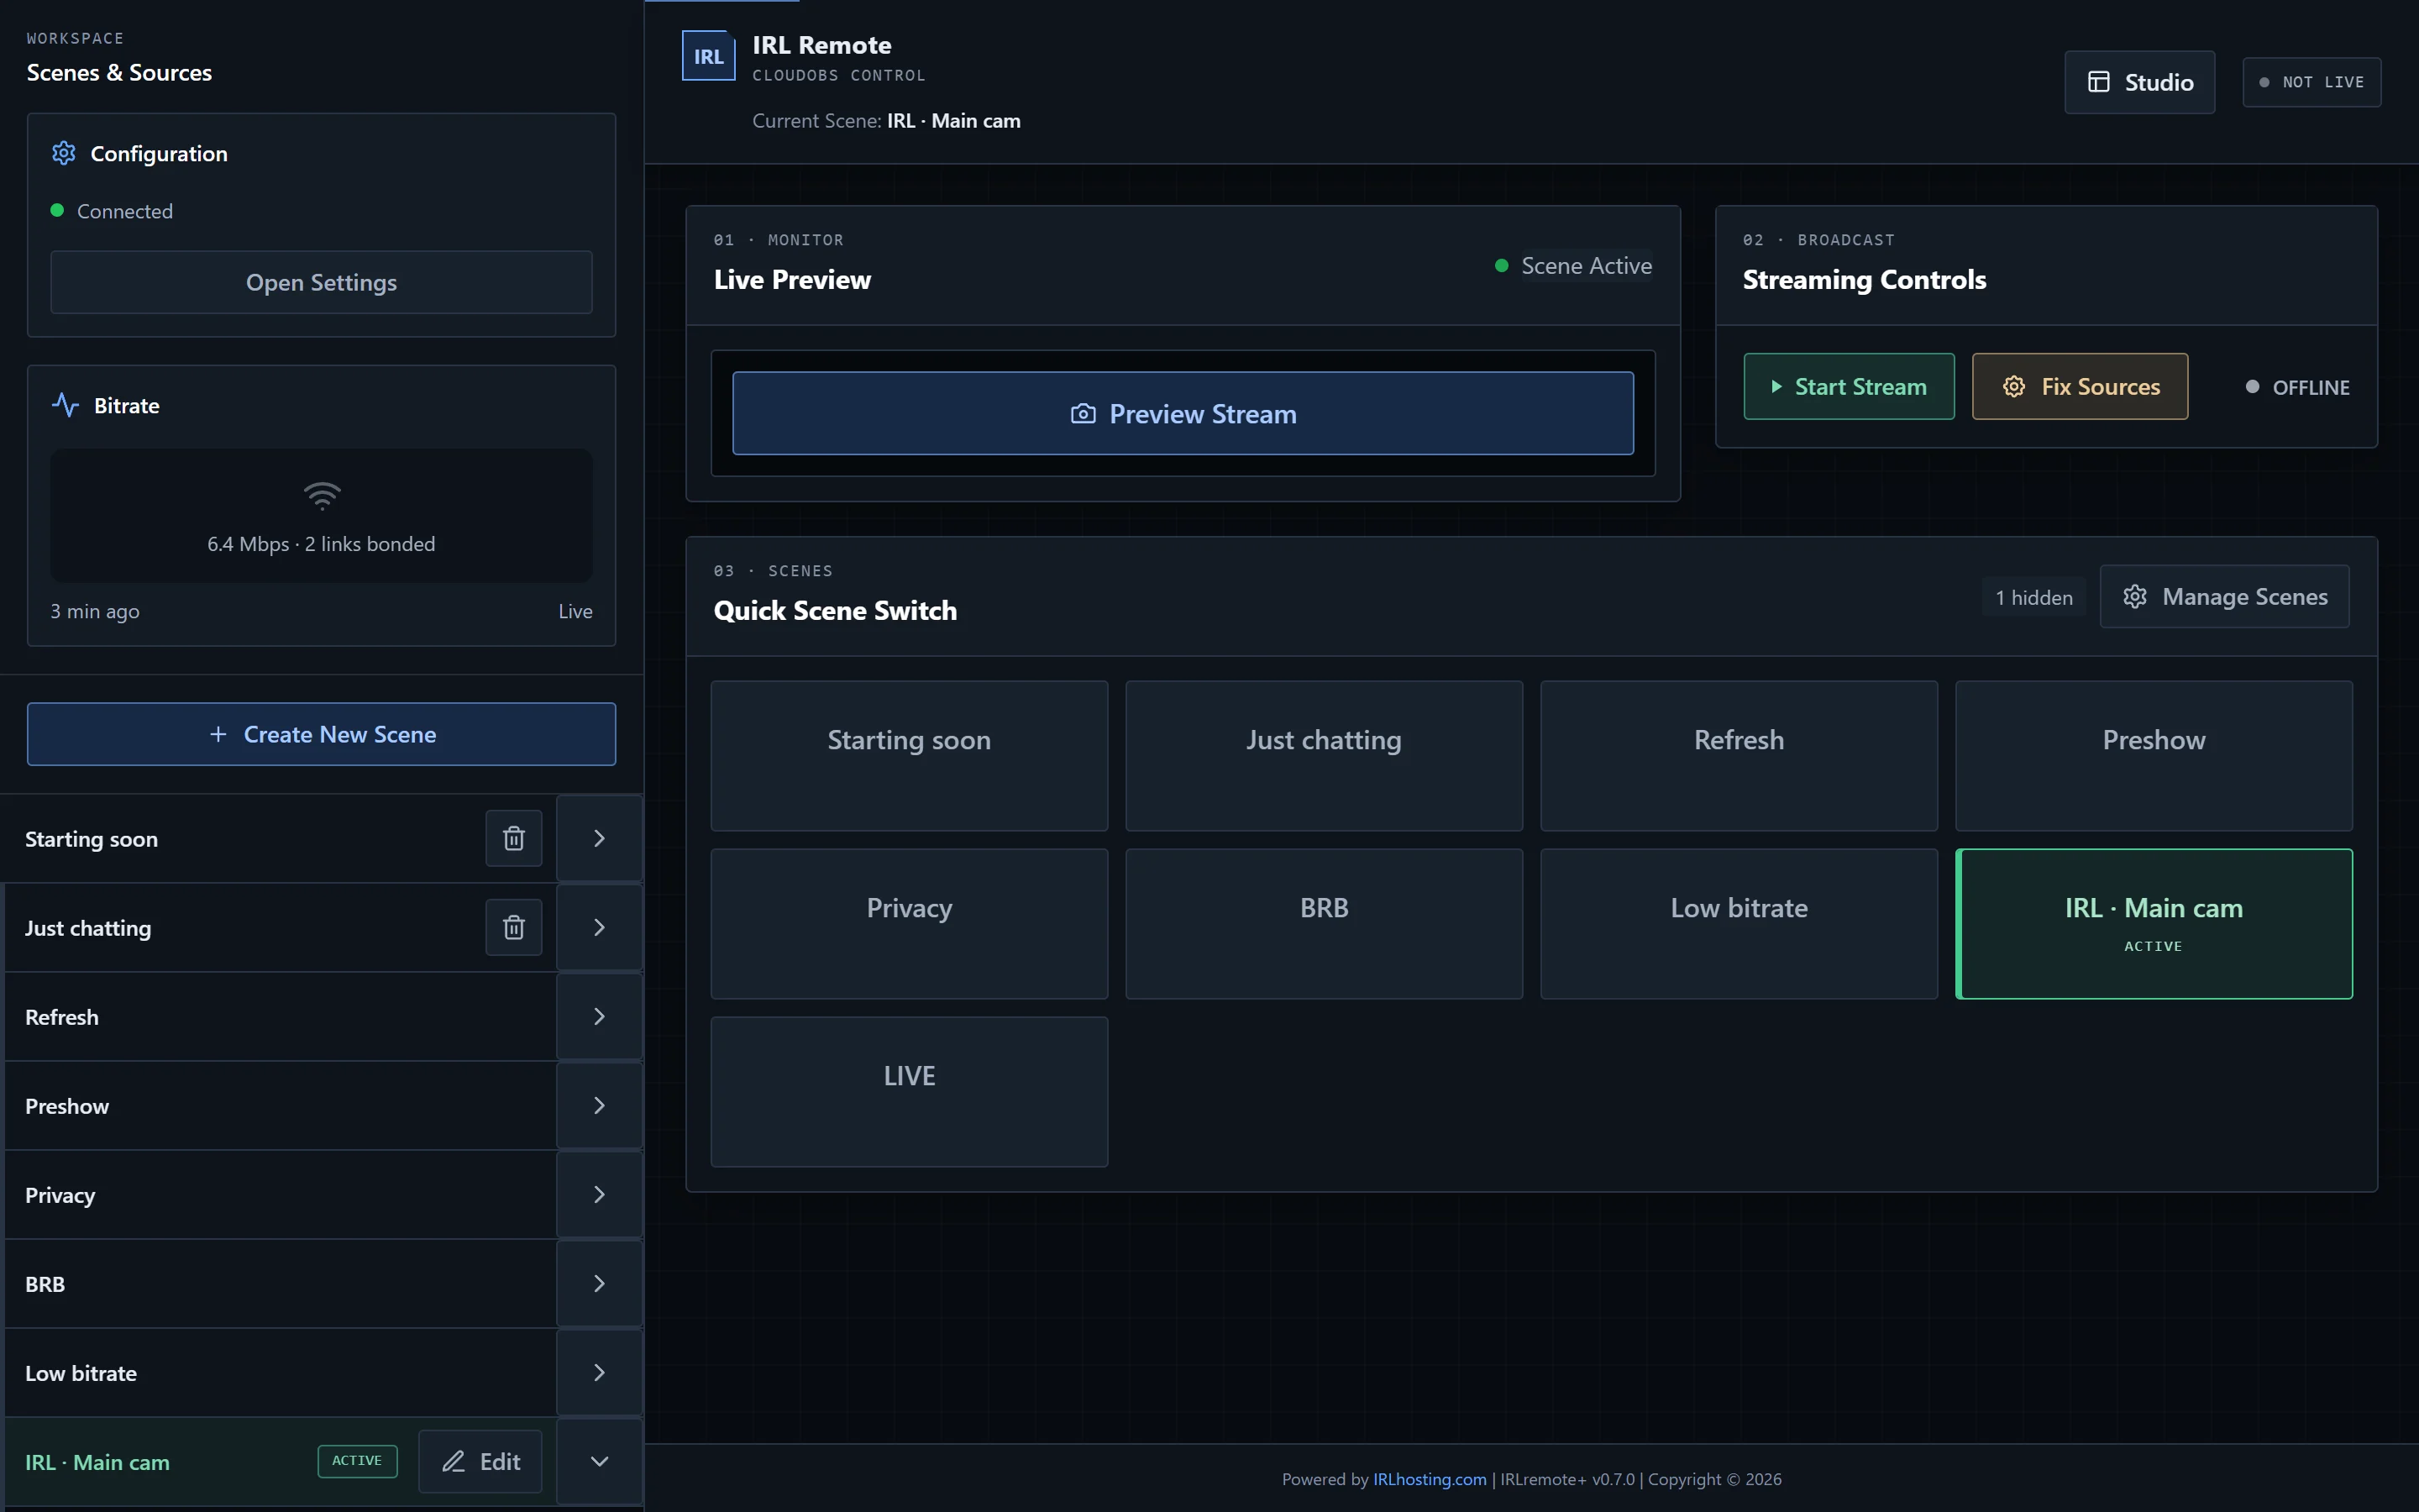Click the NOT LIVE status badge
The height and width of the screenshot is (1512, 2419).
tap(2311, 82)
